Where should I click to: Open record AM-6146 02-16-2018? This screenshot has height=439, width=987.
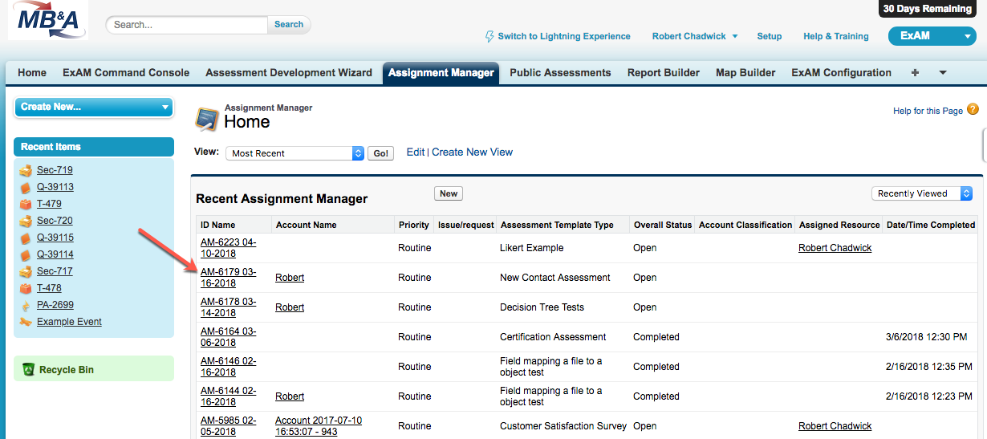point(229,367)
